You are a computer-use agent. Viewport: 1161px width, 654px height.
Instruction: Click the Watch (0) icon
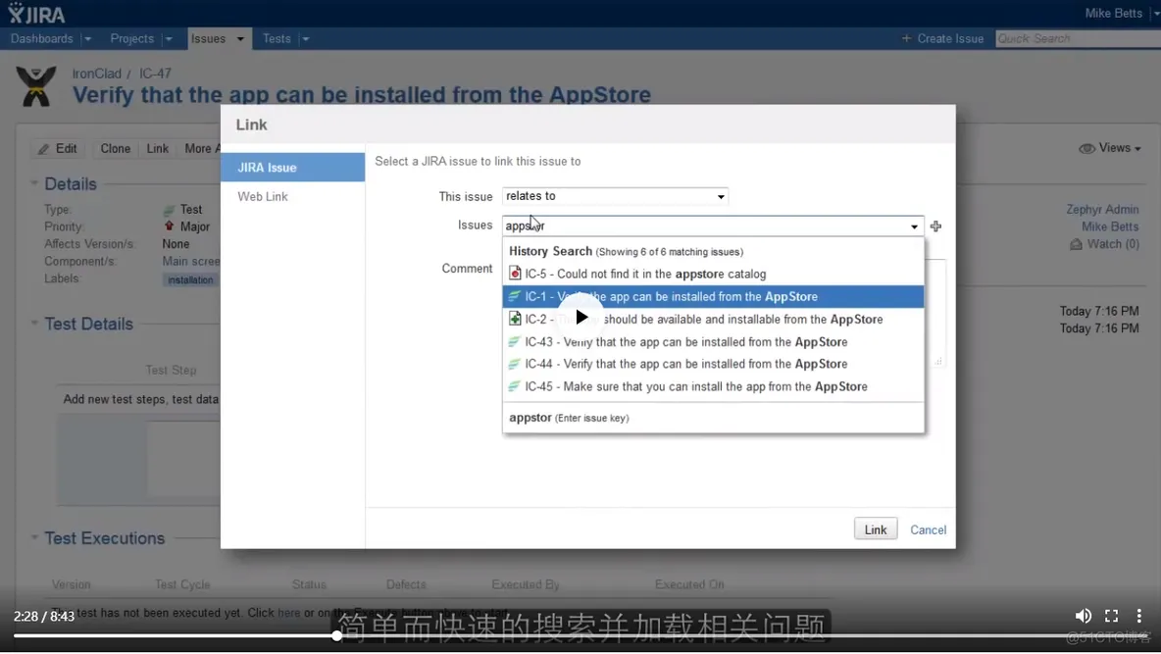pyautogui.click(x=1076, y=244)
